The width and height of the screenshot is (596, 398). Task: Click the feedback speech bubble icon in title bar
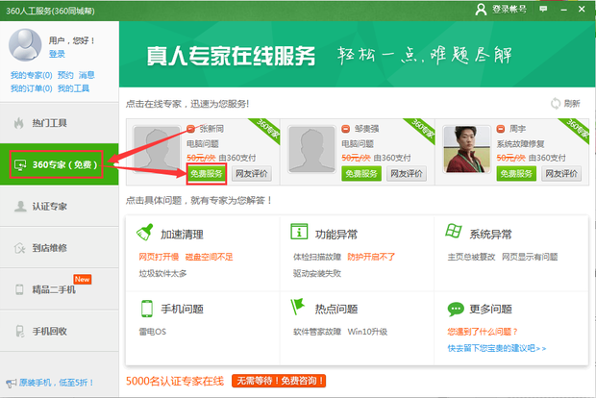543,9
